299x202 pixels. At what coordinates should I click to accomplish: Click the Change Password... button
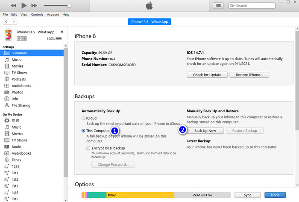click(113, 164)
